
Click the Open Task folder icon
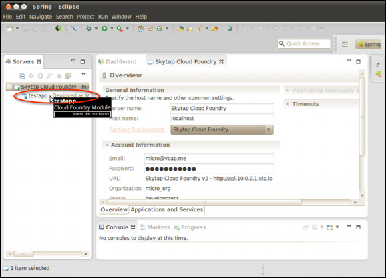click(x=190, y=29)
